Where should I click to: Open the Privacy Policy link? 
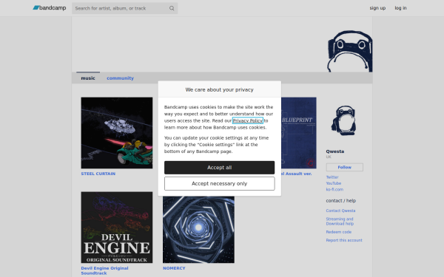[247, 120]
